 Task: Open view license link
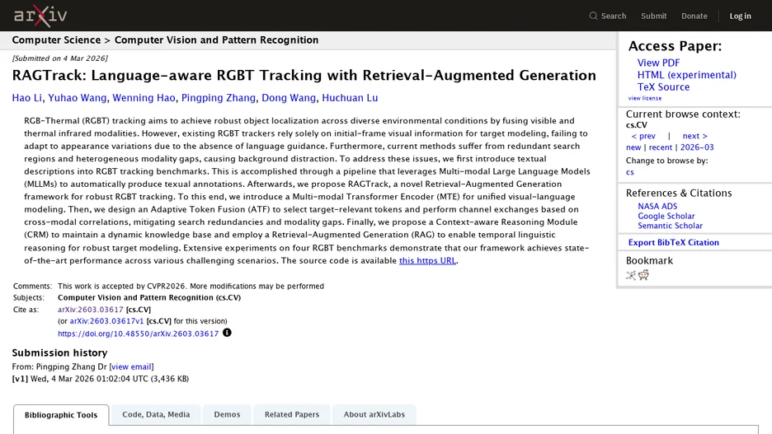[x=644, y=98]
